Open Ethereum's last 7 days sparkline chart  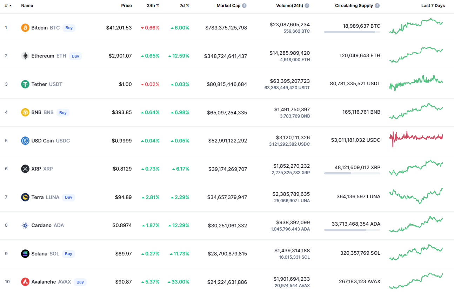[x=416, y=54]
